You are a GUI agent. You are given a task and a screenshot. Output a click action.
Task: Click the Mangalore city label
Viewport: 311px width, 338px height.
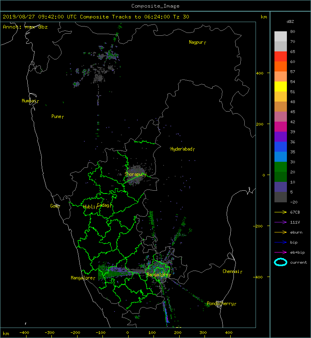(x=82, y=278)
